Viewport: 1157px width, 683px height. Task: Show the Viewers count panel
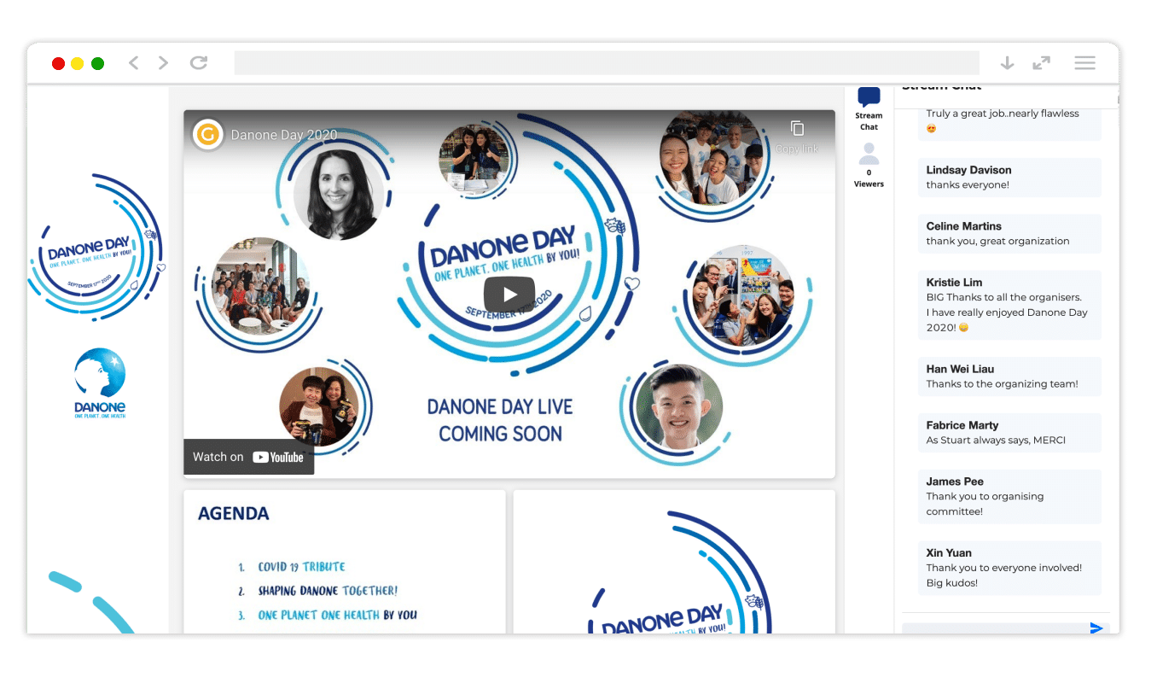pos(868,165)
